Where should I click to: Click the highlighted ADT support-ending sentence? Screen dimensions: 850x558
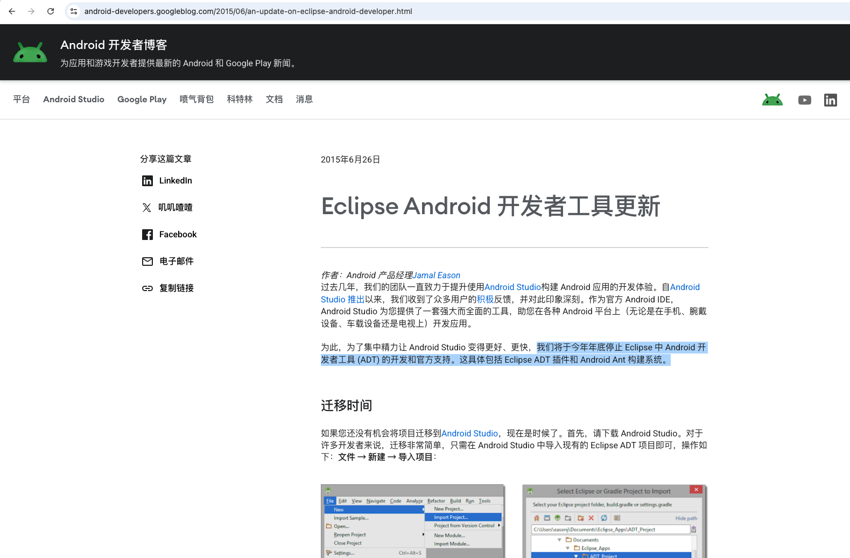click(x=514, y=354)
